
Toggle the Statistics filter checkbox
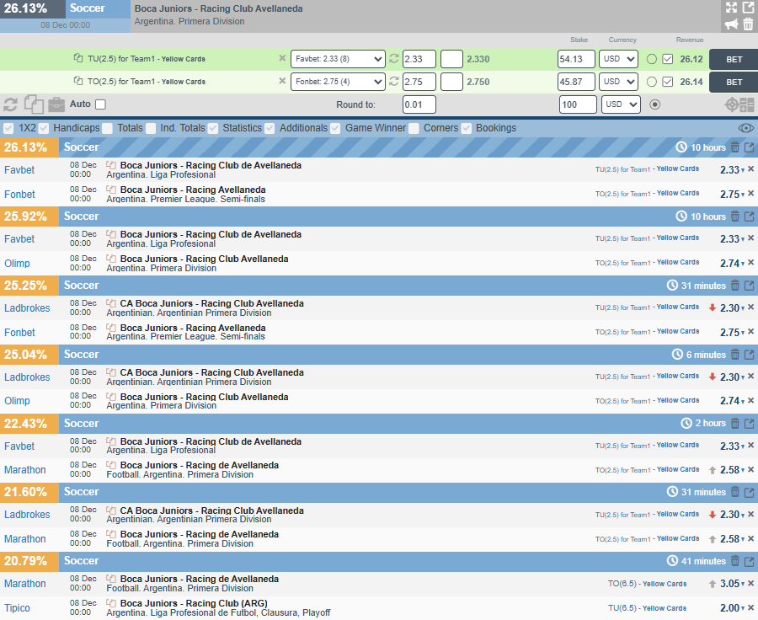(213, 128)
